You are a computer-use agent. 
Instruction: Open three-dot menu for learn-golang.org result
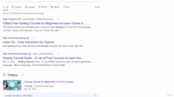(x=33, y=38)
